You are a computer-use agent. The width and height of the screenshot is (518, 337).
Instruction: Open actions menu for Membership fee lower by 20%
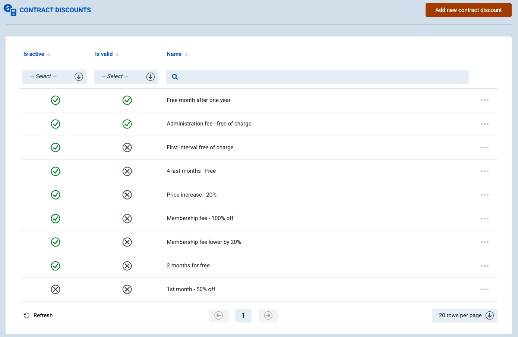484,242
